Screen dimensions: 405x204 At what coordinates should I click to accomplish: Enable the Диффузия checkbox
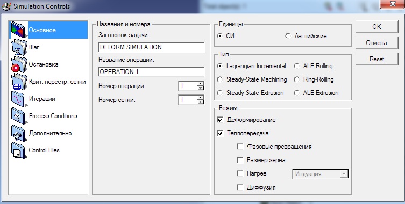click(240, 187)
